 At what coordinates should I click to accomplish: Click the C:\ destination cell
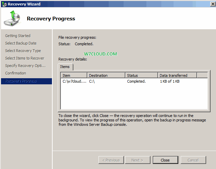point(92,81)
